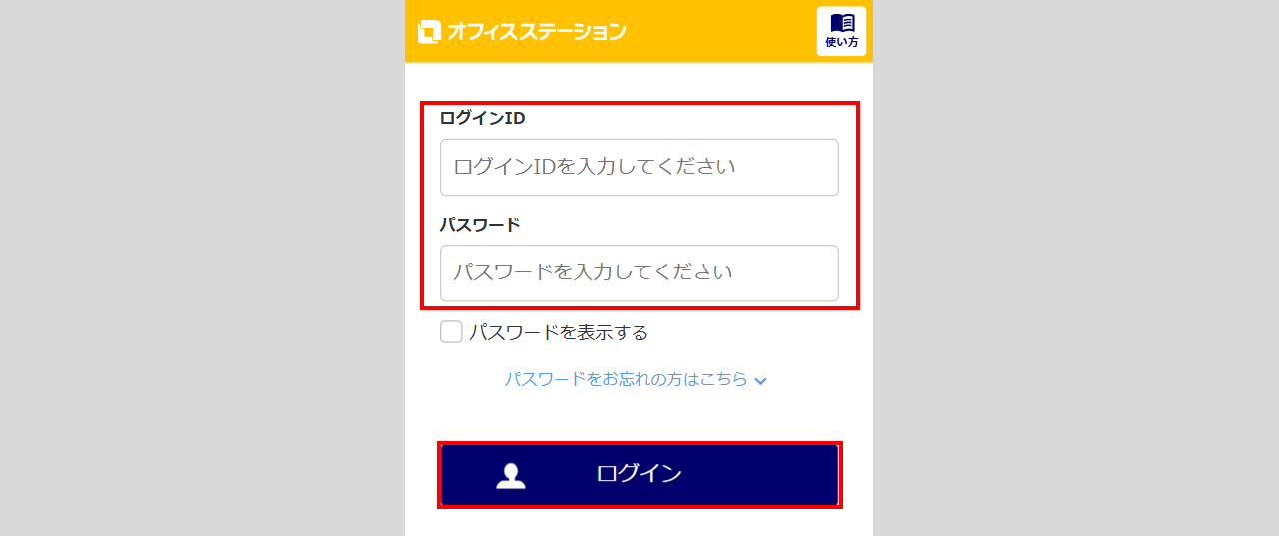This screenshot has width=1279, height=536.
Task: Click the パスワードを表示する label text
Action: pyautogui.click(x=559, y=332)
